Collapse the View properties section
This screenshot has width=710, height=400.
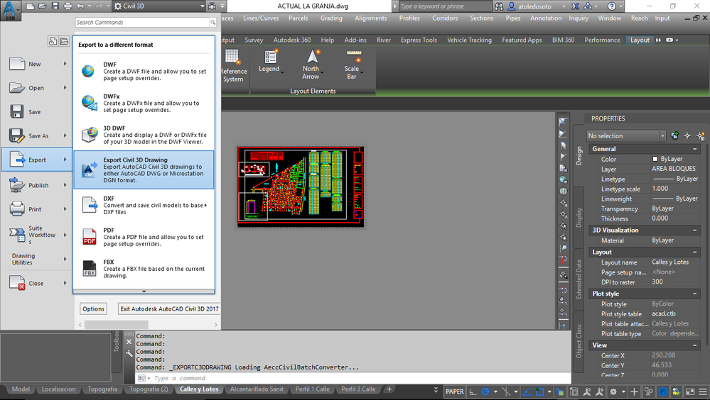click(694, 345)
